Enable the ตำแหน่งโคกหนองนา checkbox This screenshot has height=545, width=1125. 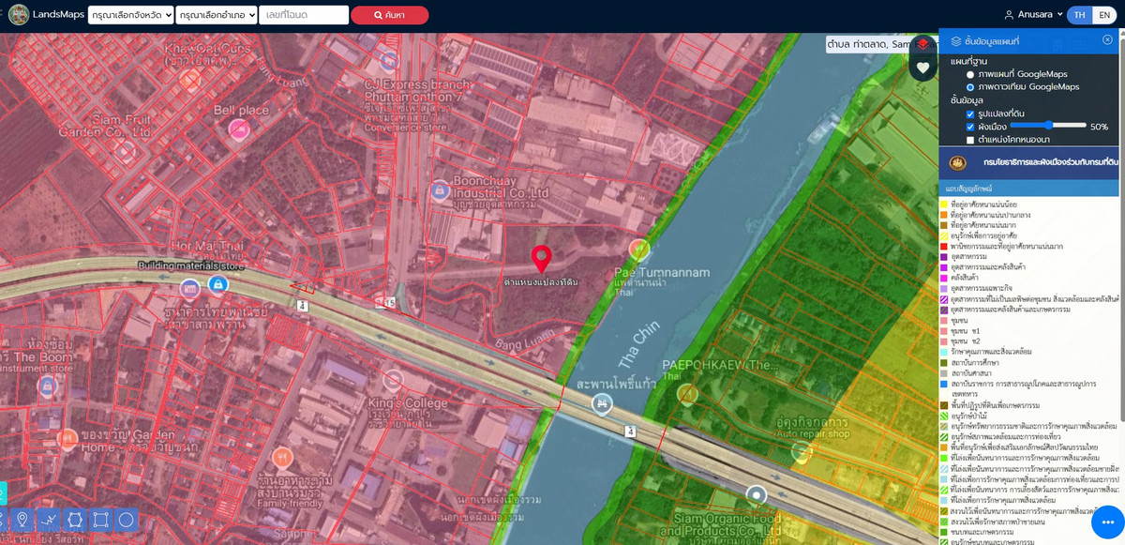[970, 140]
